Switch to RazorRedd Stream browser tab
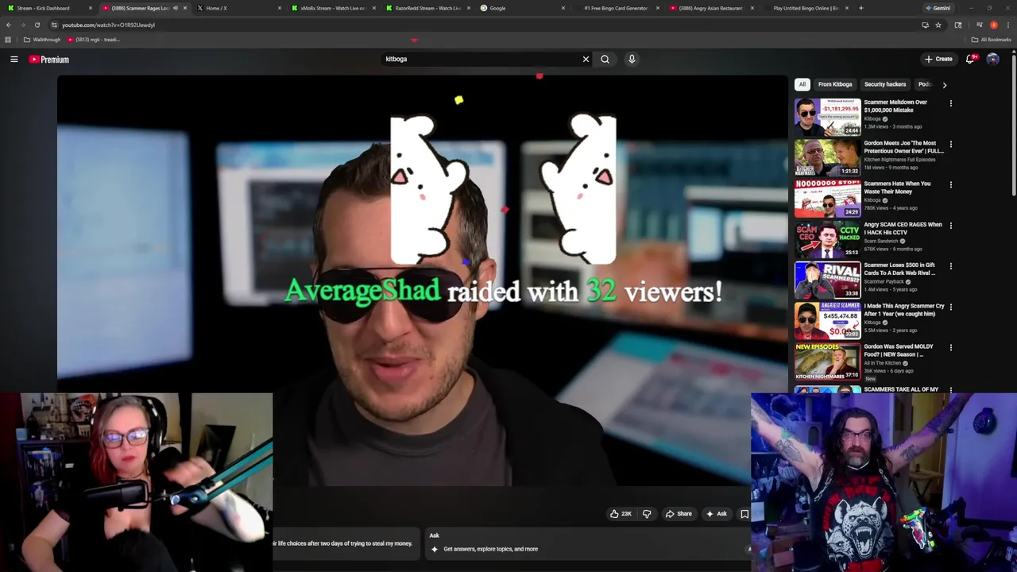 (427, 8)
